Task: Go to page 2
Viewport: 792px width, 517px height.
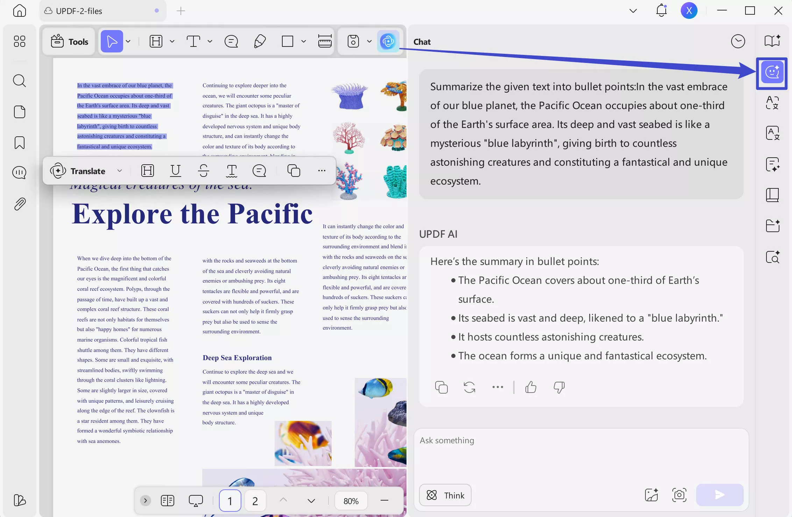Action: [x=255, y=501]
